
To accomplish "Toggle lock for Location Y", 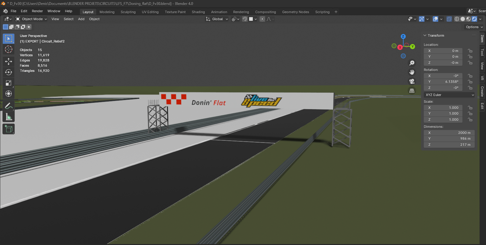I will point(470,57).
